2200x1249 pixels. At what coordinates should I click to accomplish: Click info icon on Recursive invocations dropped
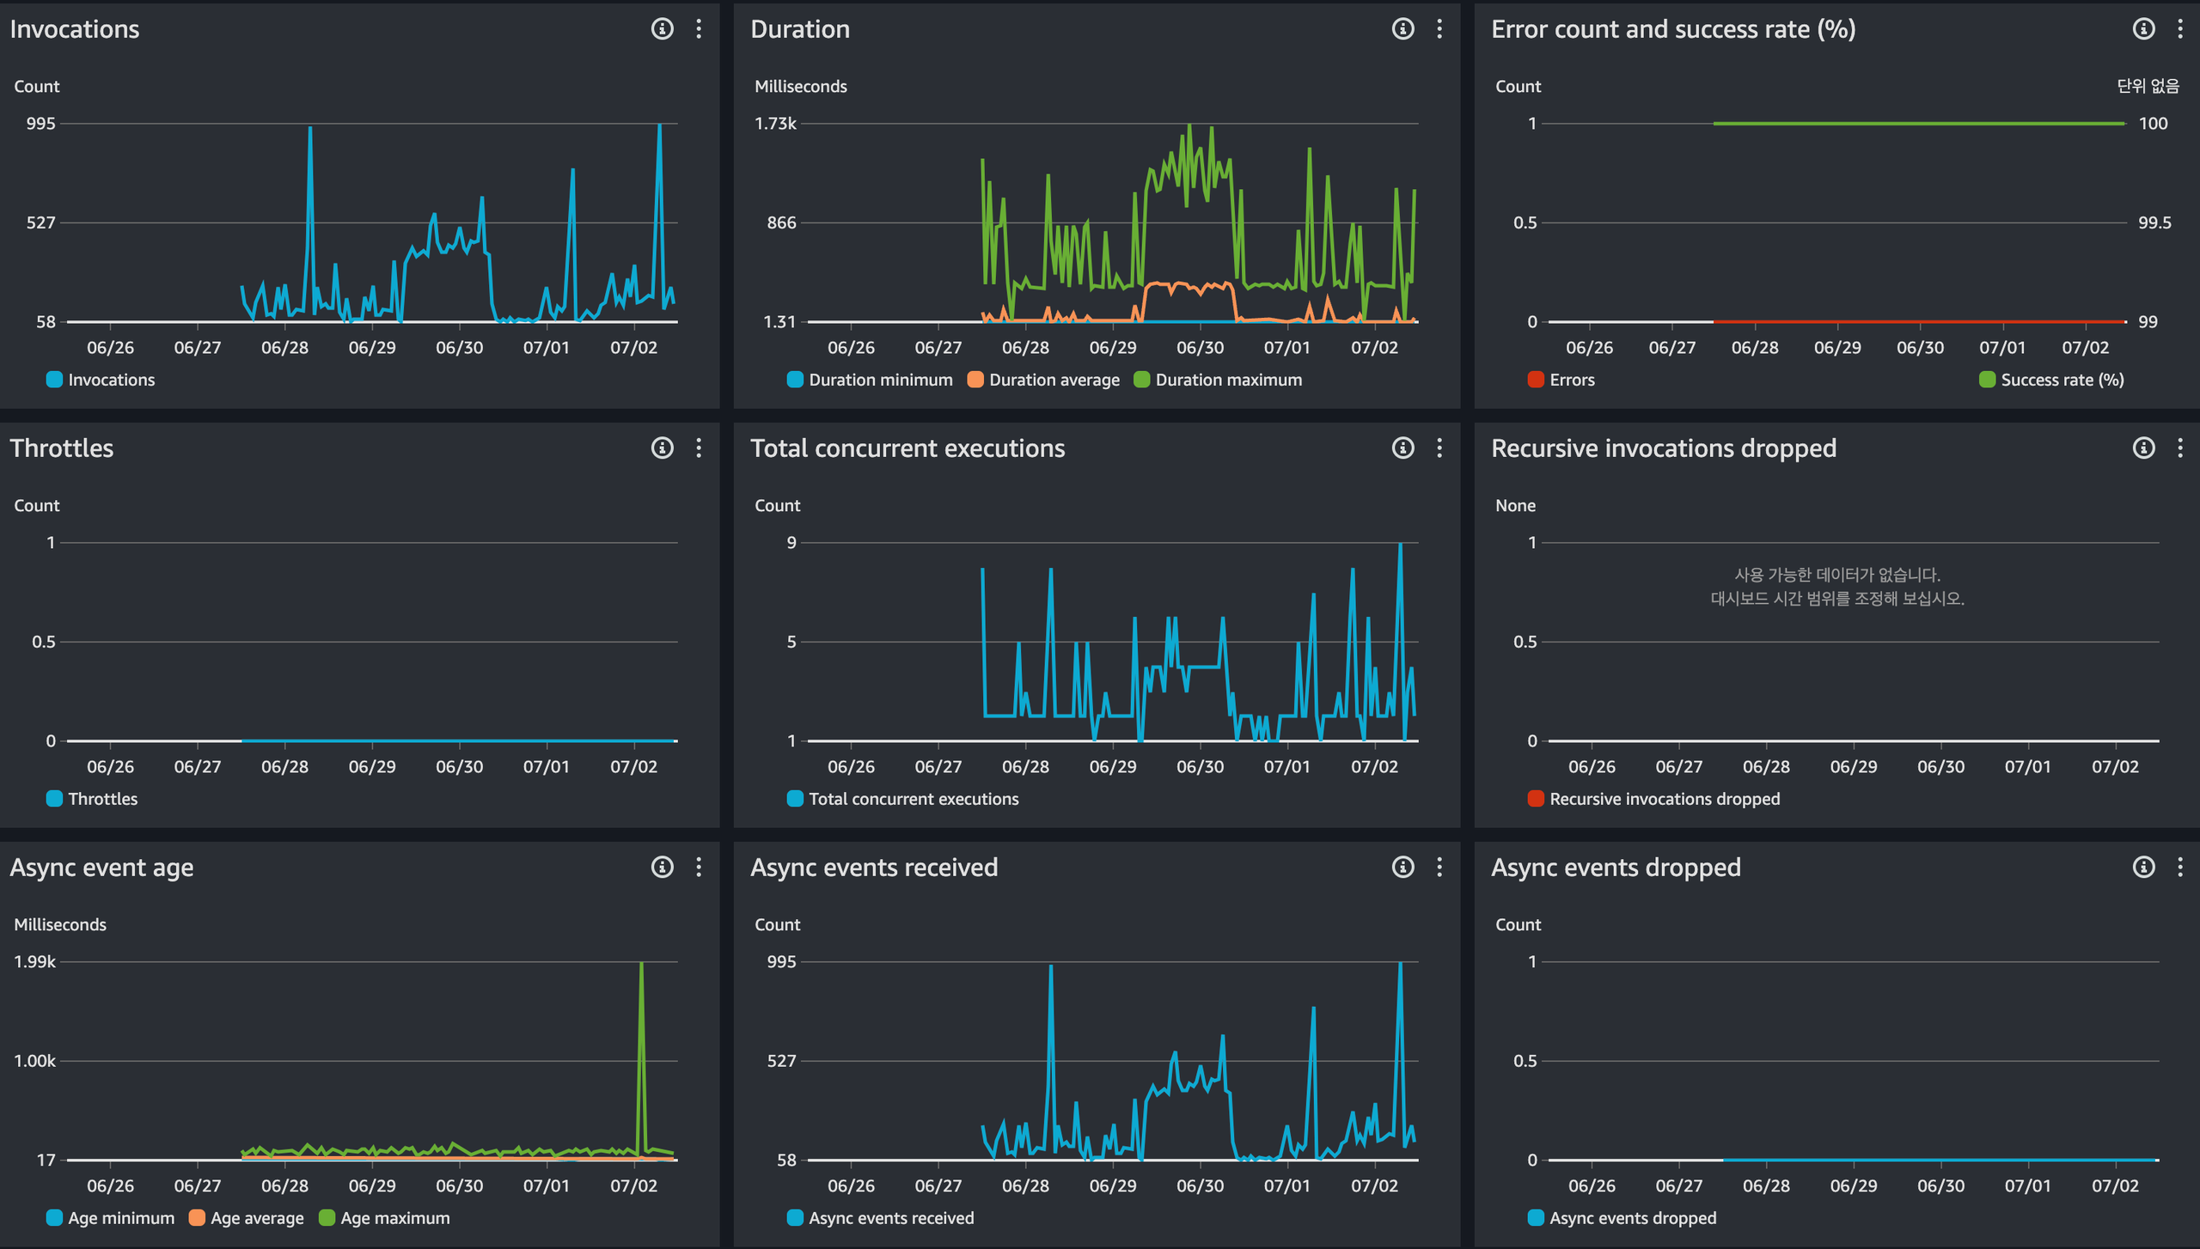coord(2143,448)
